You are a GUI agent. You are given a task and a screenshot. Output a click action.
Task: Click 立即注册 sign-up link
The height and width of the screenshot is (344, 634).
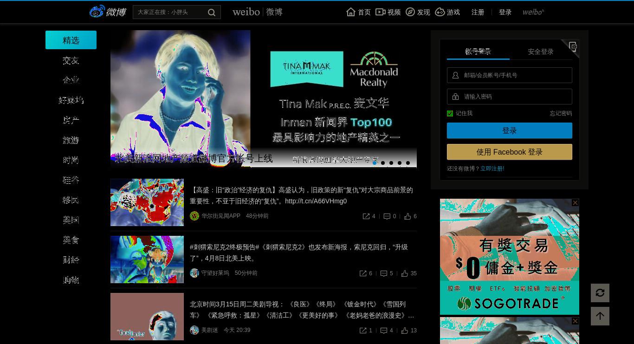pos(492,169)
